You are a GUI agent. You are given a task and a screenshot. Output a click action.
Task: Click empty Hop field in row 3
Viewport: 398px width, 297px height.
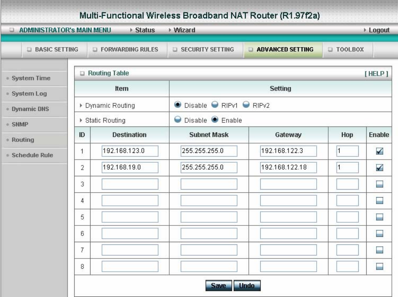coord(348,184)
